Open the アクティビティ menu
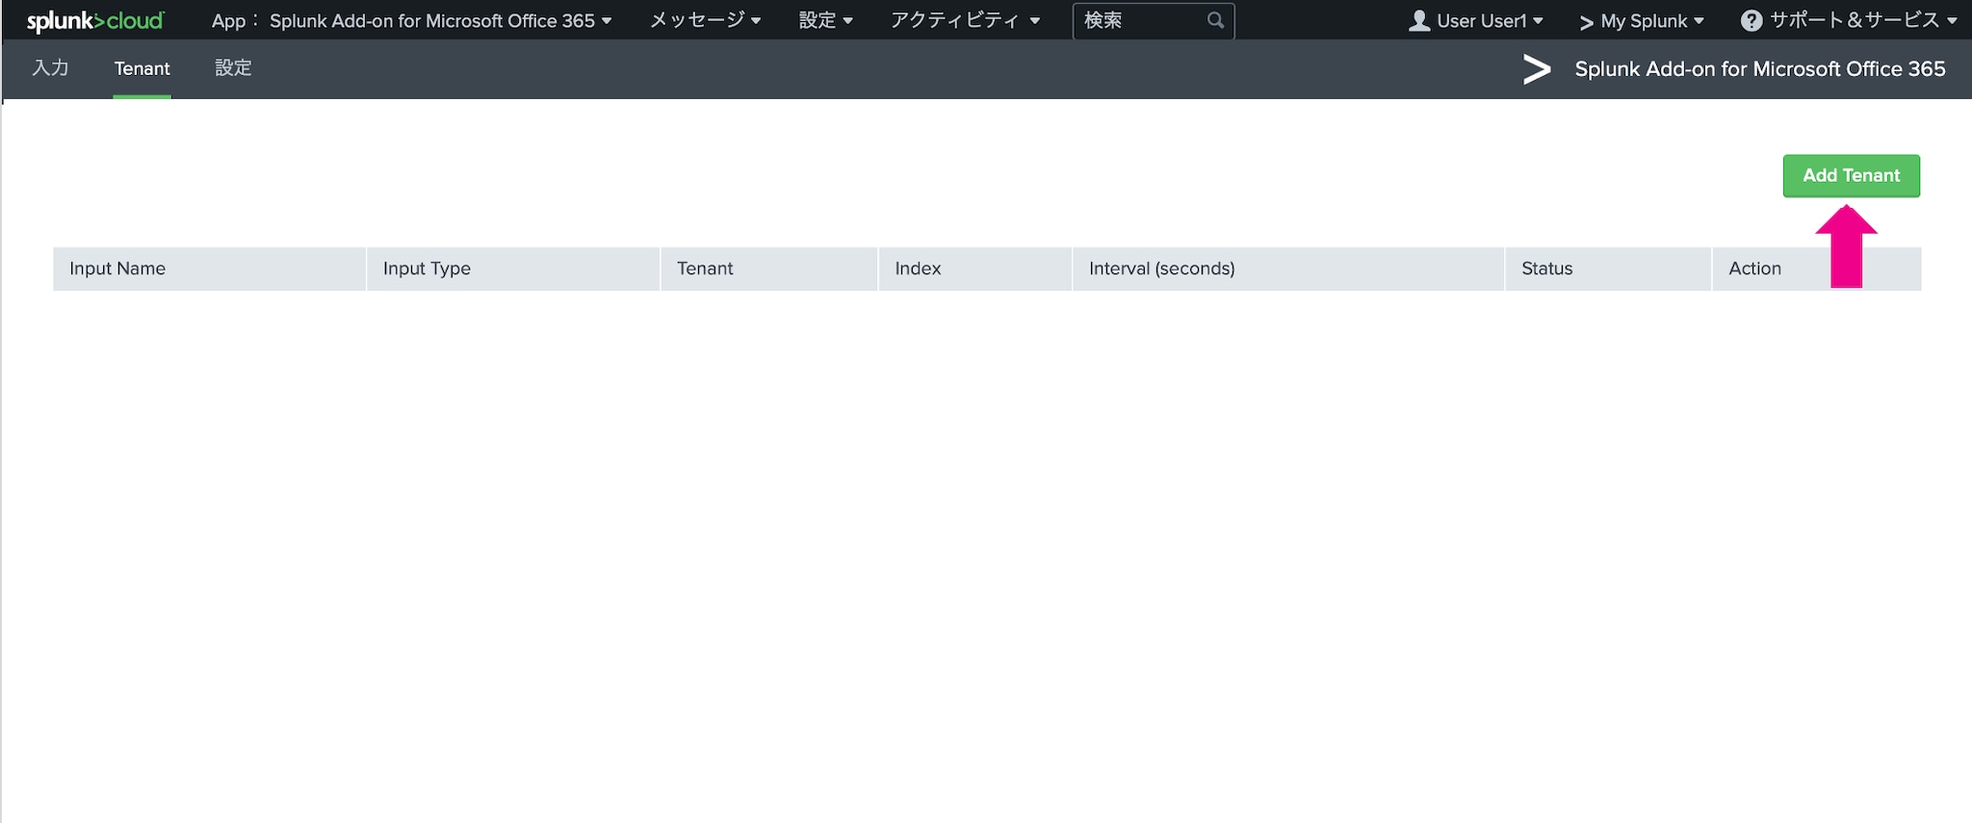Viewport: 1972px width, 823px height. click(x=965, y=20)
